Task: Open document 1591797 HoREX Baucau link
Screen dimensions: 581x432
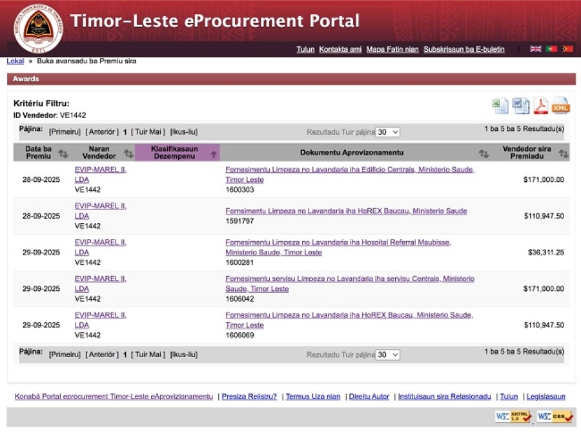Action: [x=346, y=211]
